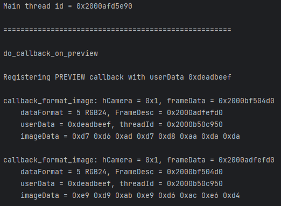Screen dimensions: 281x206
Task: Click FrameDesc value 0x2000adfefd0
Action: click(x=195, y=113)
